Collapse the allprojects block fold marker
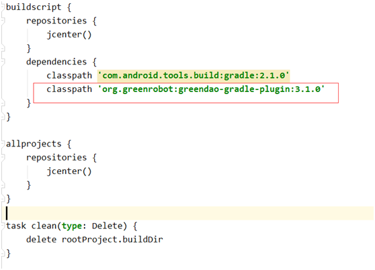The image size is (375, 270). coord(3,144)
